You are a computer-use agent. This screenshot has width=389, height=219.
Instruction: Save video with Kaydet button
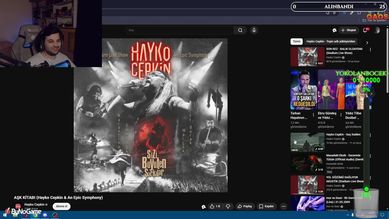pyautogui.click(x=266, y=206)
